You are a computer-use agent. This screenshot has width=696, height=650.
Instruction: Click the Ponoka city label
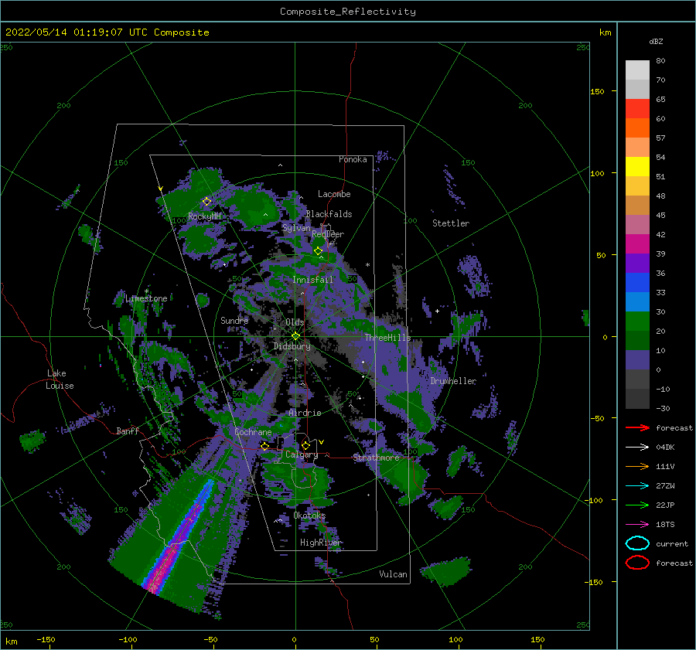[x=353, y=159]
